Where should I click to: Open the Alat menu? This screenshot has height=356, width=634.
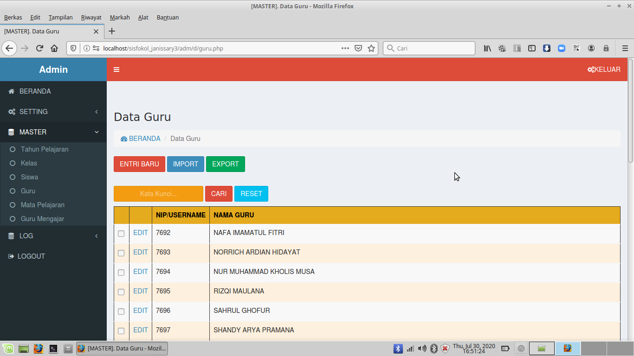point(143,17)
